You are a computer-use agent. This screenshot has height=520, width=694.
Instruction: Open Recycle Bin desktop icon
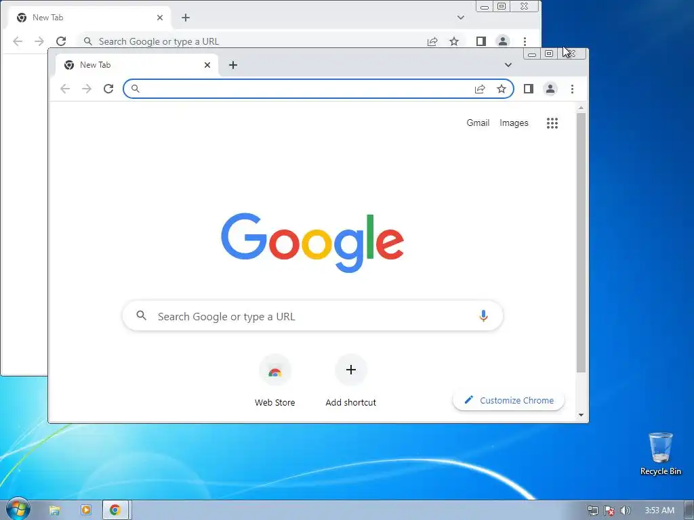[x=660, y=454]
